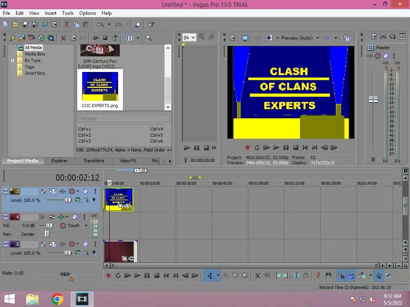
Task: Solo video track 3
Action: click(x=95, y=191)
